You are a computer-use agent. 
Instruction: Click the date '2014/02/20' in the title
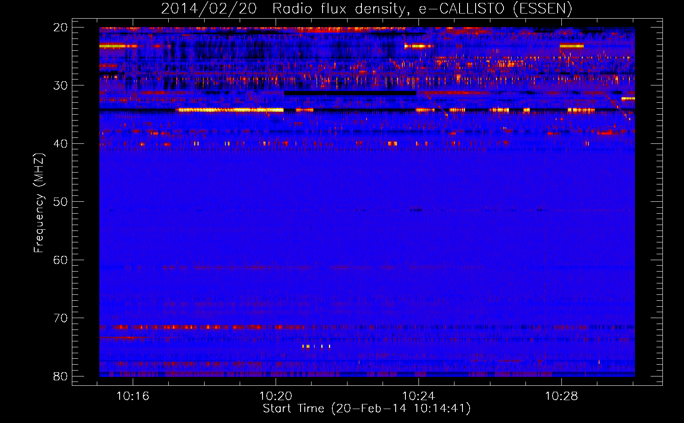tap(209, 9)
